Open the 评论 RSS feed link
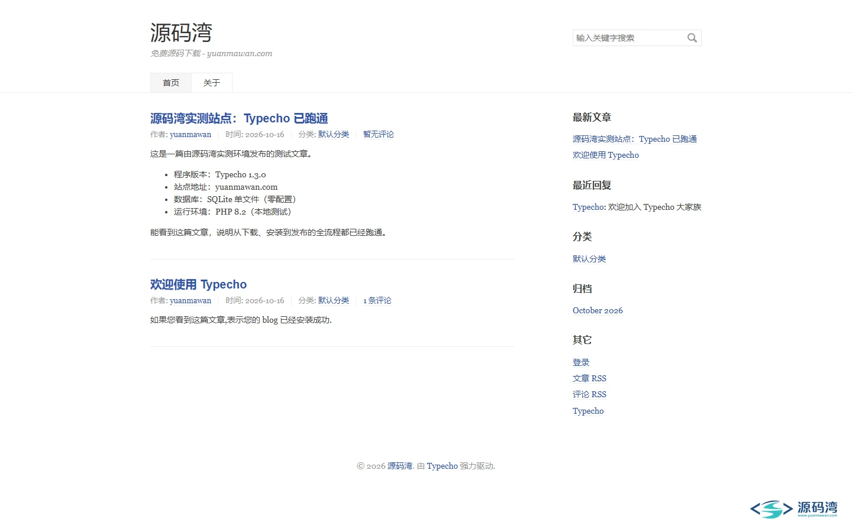Screen dimensions: 852x532 pyautogui.click(x=589, y=394)
